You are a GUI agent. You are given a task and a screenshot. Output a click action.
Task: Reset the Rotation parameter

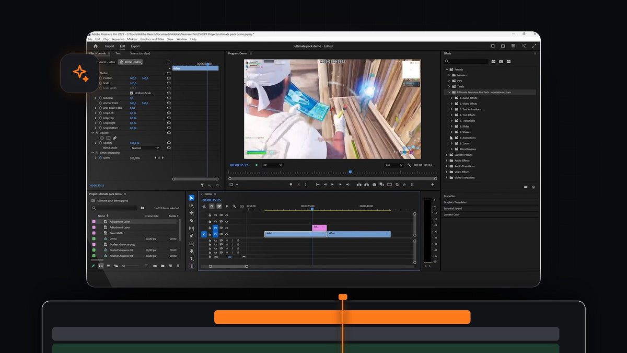tap(169, 98)
